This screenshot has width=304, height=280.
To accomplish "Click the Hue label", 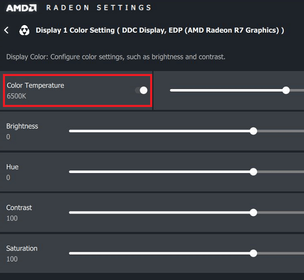I will [13, 167].
